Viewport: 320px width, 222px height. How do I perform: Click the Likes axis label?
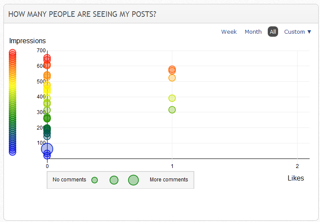pyautogui.click(x=296, y=178)
